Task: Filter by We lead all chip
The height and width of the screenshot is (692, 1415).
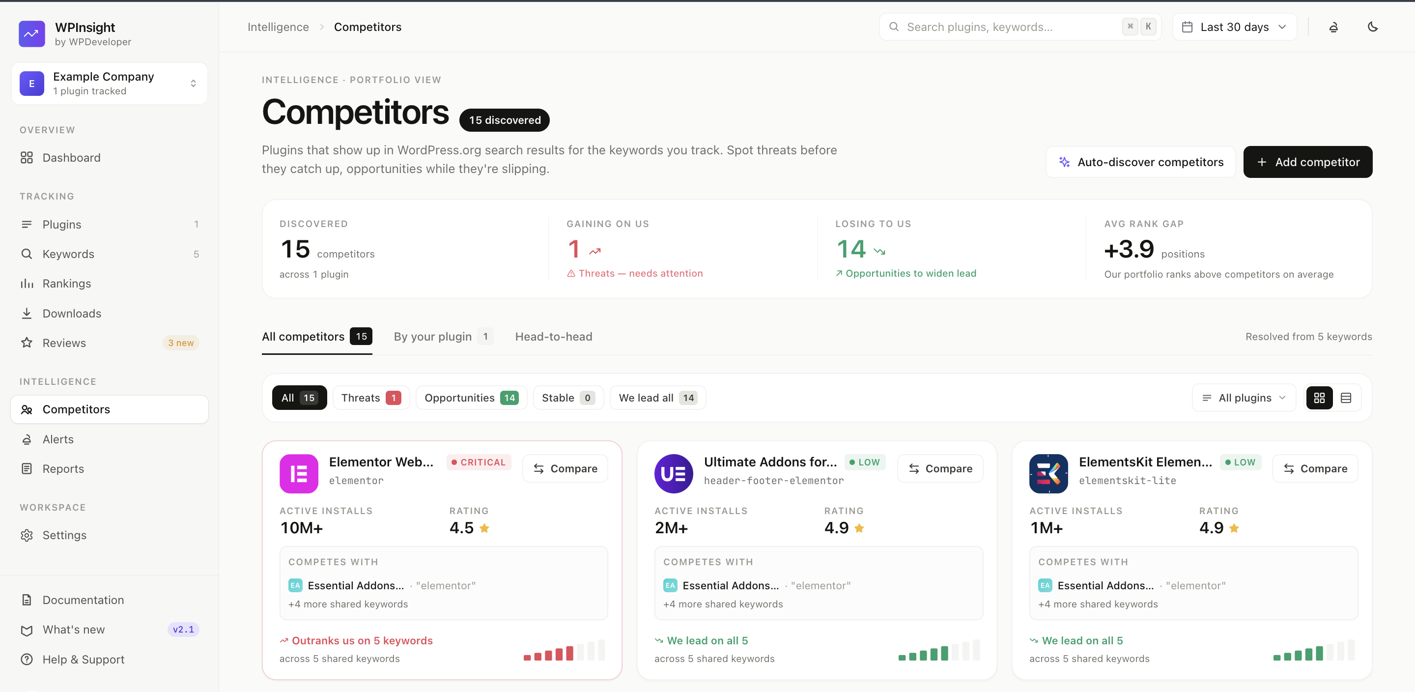Action: pos(657,398)
